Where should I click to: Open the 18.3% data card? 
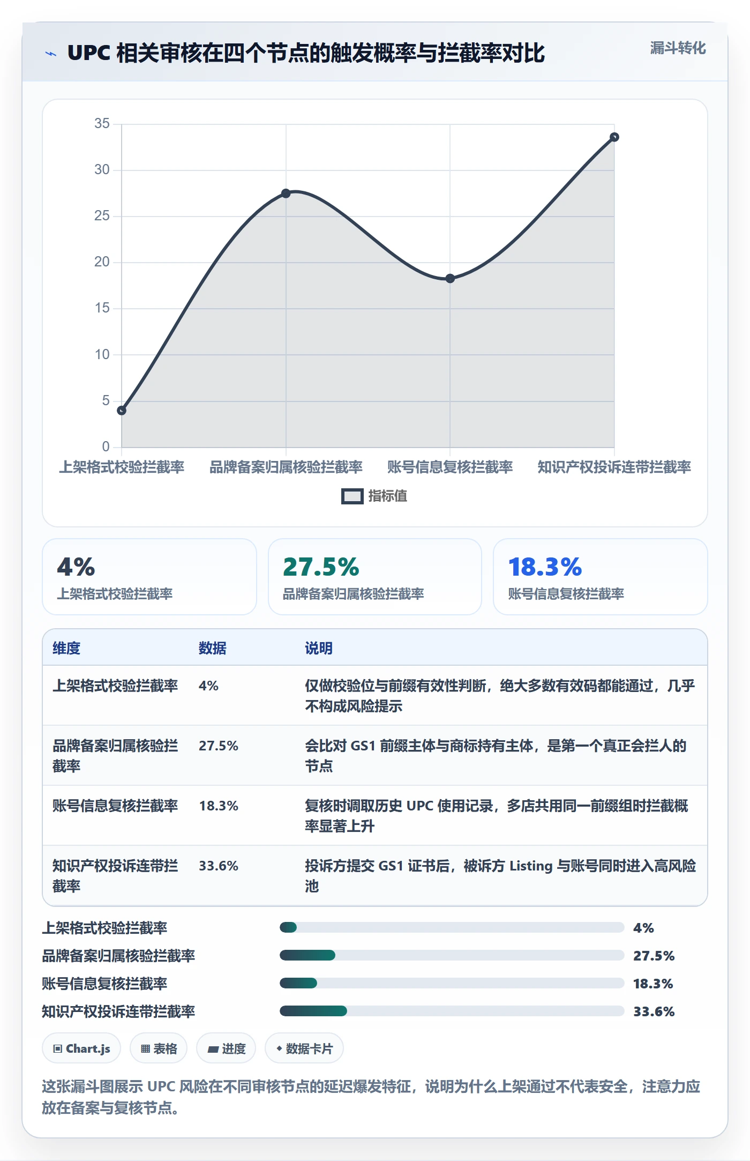click(x=600, y=577)
